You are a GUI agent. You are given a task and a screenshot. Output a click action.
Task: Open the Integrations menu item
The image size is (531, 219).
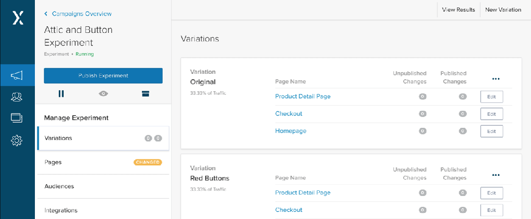[103, 210]
